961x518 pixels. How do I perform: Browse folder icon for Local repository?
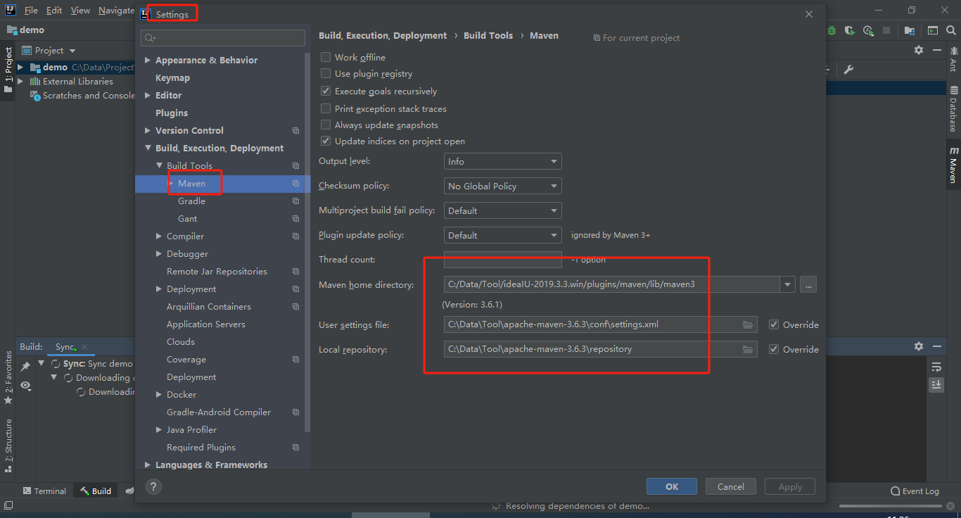(748, 349)
